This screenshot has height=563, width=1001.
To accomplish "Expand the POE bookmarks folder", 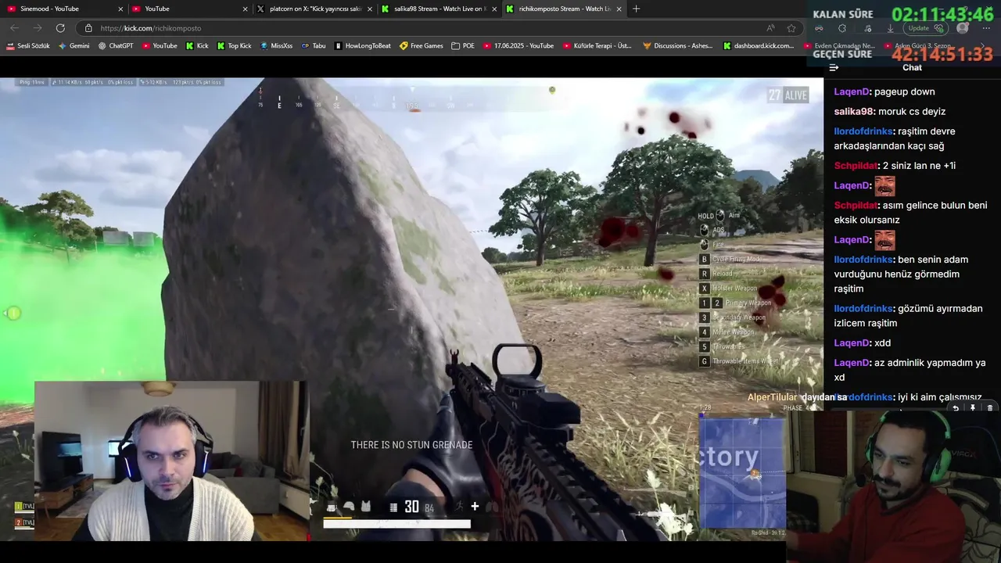I will (x=463, y=46).
